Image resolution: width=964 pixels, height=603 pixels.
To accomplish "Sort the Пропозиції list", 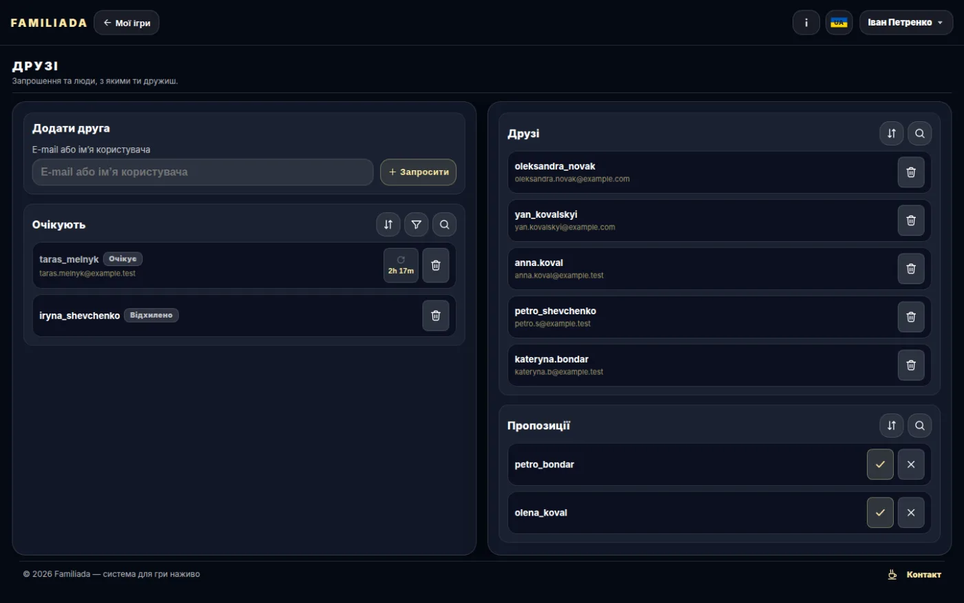I will [x=892, y=426].
